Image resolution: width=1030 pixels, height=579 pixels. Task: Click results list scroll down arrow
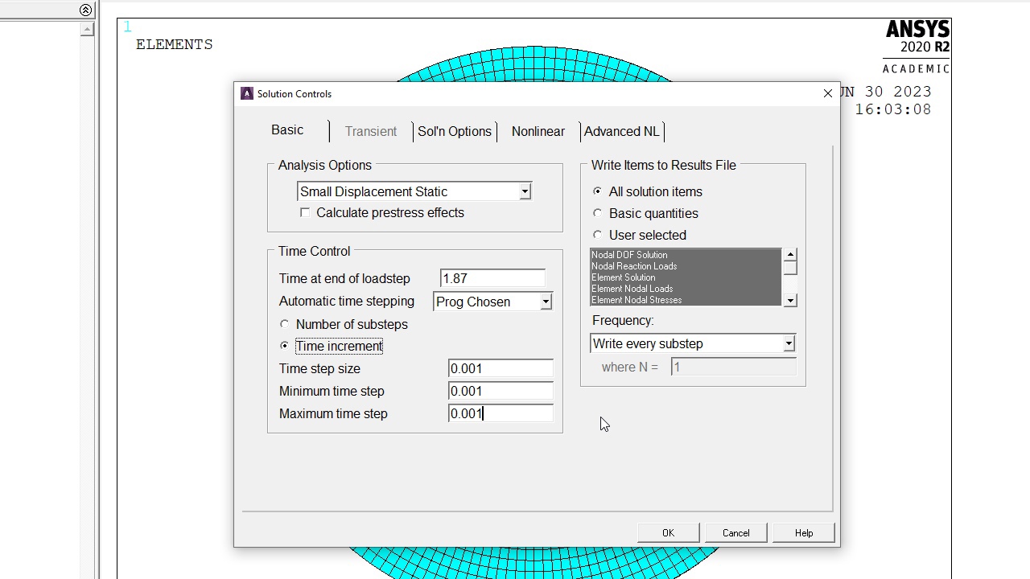(x=790, y=300)
